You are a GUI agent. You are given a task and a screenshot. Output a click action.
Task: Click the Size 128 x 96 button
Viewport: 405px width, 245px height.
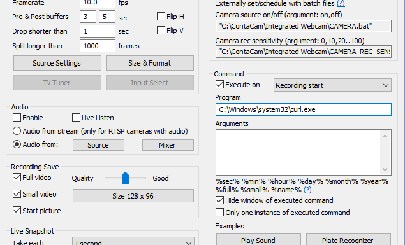[133, 196]
